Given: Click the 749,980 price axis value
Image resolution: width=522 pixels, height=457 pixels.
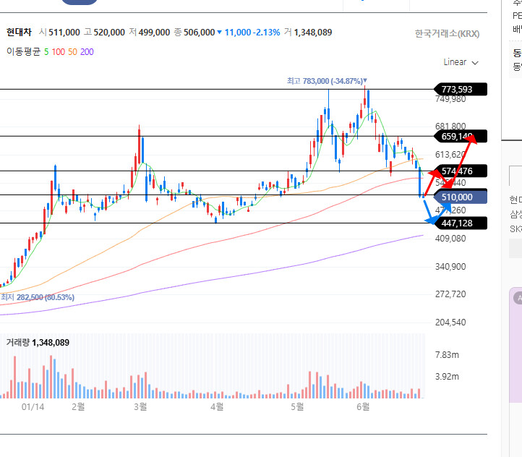Looking at the screenshot, I should click(450, 99).
